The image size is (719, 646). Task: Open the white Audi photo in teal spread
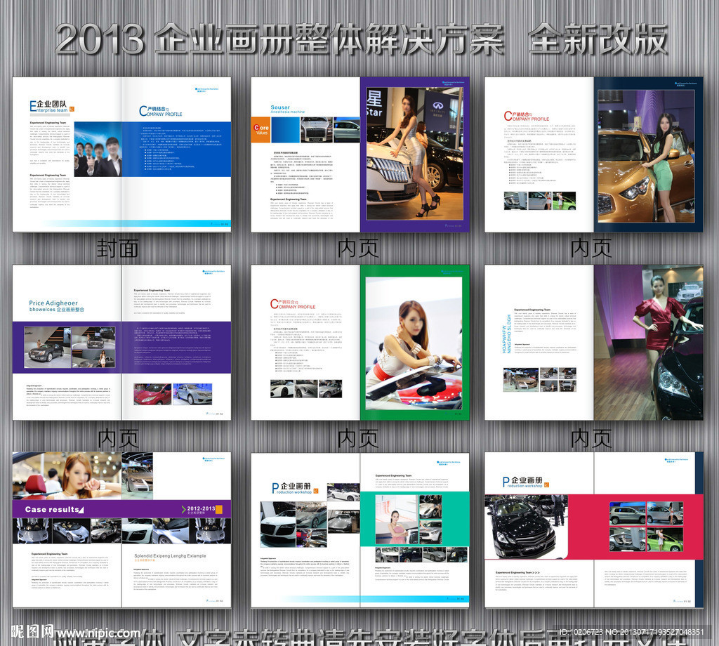(278, 525)
